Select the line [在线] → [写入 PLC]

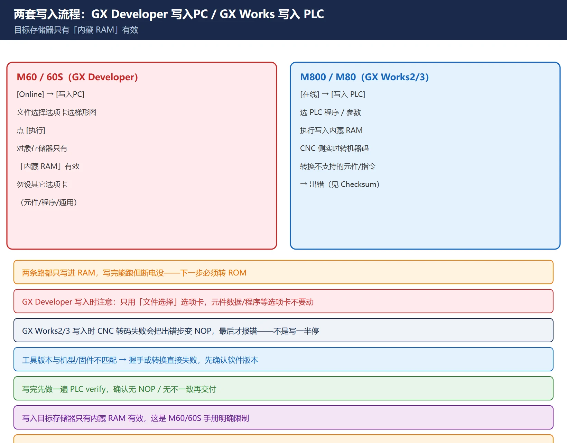coord(333,94)
